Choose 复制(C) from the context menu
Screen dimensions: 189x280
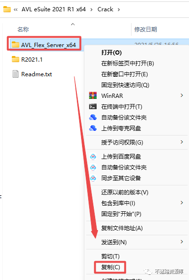pyautogui.click(x=110, y=267)
